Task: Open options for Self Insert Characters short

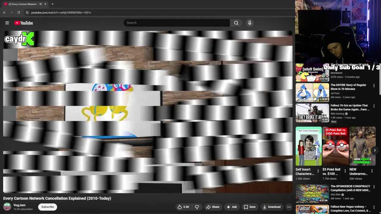Action: pyautogui.click(x=318, y=171)
